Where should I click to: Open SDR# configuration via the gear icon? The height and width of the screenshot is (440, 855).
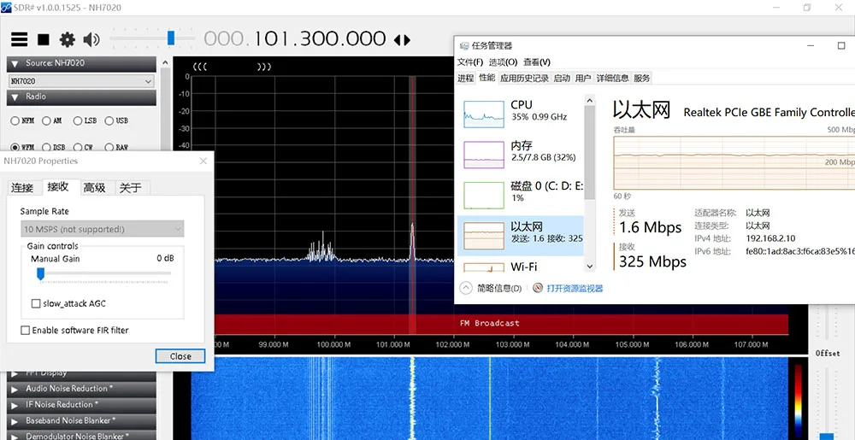pos(67,39)
